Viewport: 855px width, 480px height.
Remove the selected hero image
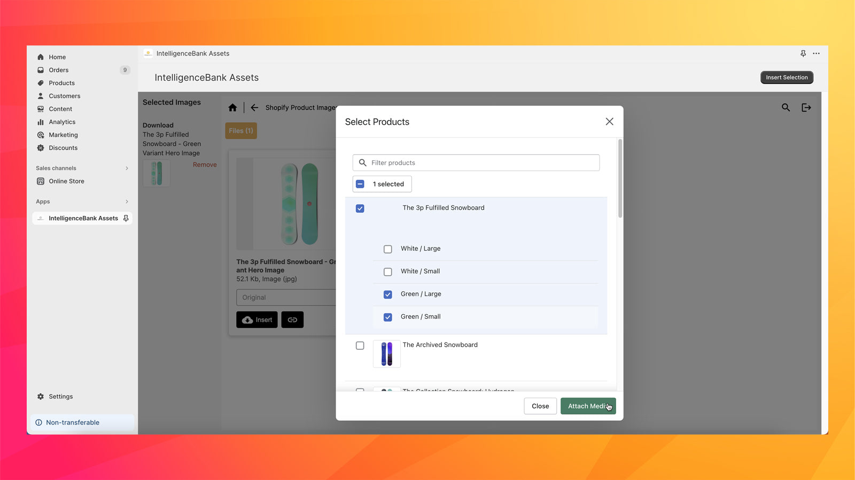(205, 164)
